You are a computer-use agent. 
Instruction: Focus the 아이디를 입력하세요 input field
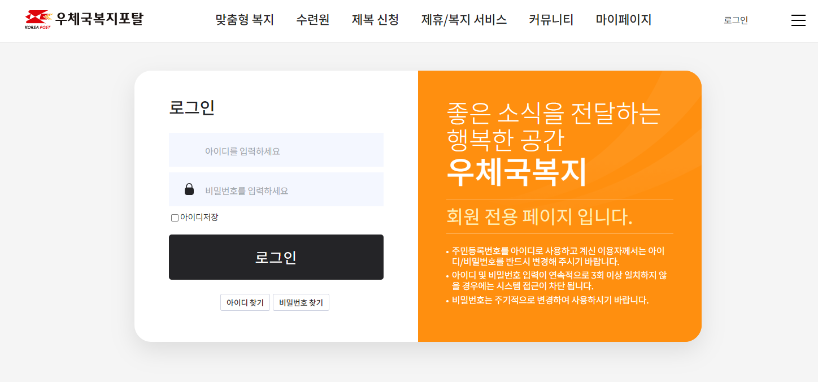point(276,150)
